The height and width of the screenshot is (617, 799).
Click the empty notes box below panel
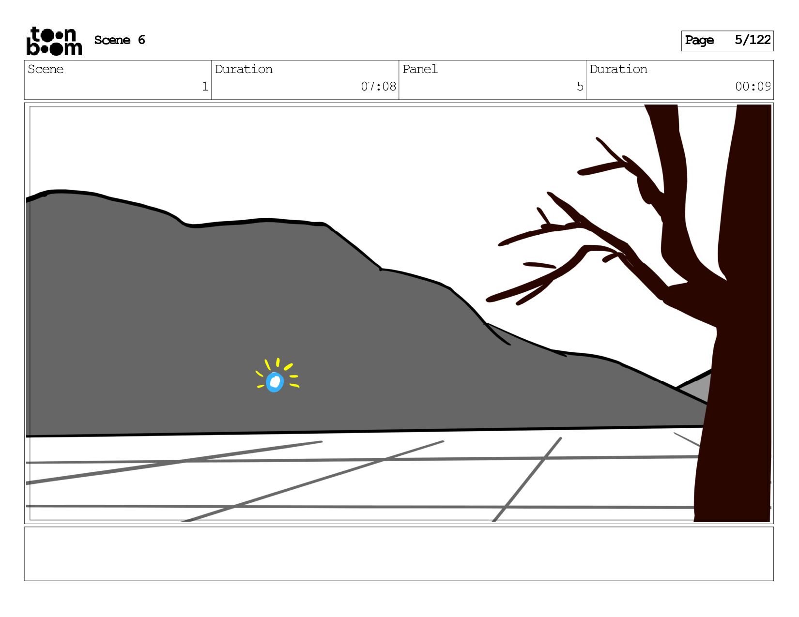399,554
